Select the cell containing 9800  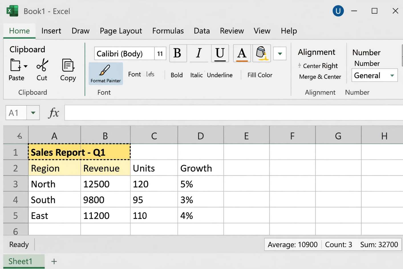[x=106, y=200]
